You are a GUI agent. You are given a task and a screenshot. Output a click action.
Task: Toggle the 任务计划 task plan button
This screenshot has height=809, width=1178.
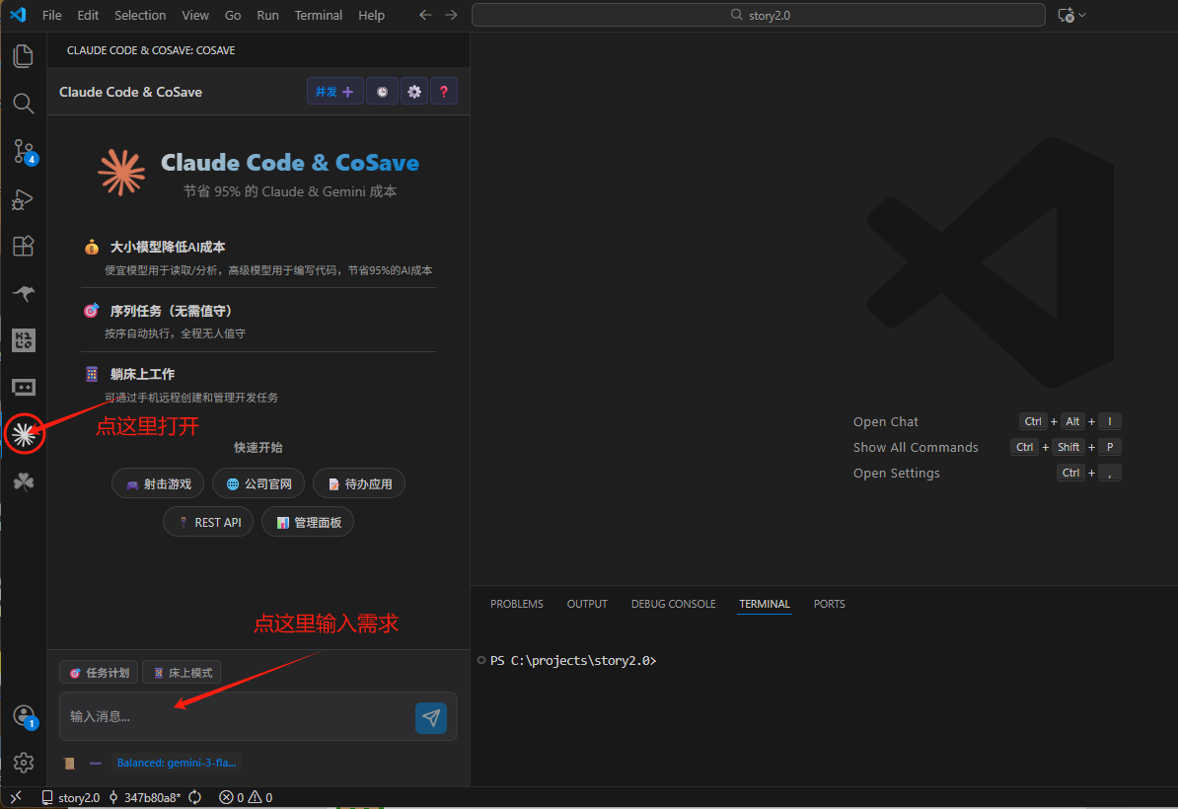[99, 673]
